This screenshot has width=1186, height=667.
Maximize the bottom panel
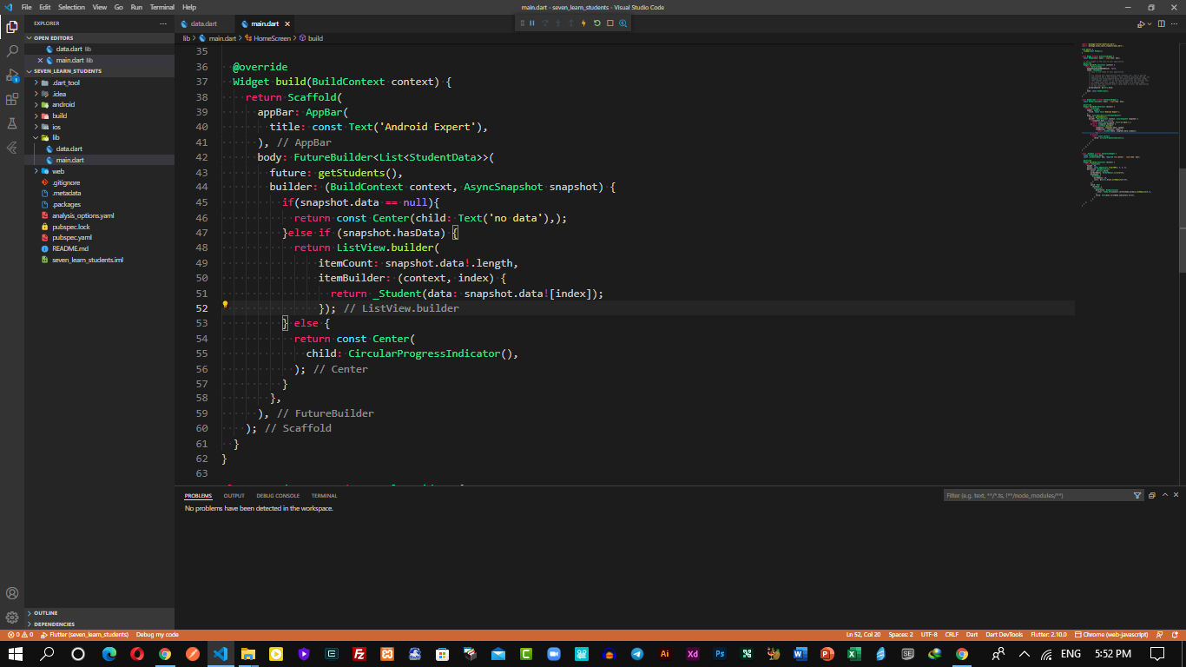pyautogui.click(x=1165, y=495)
